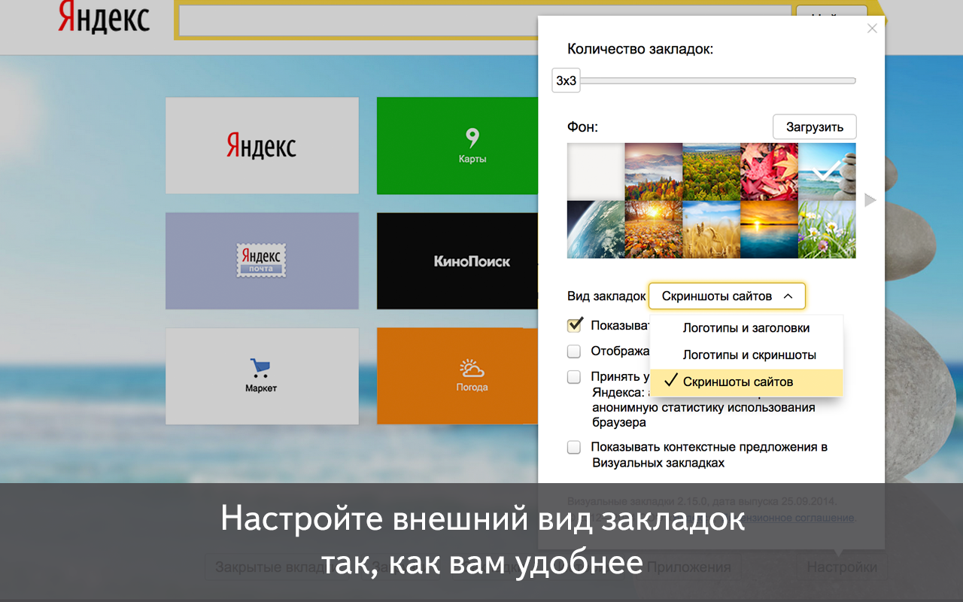Select 'Логотипы и заголовки' from the dropdown

point(746,328)
